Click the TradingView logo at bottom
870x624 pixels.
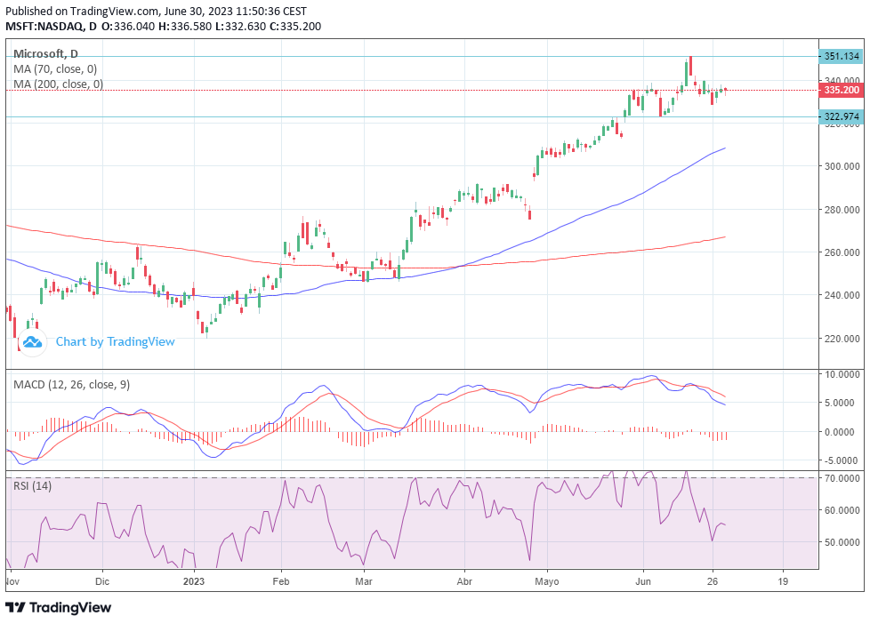tap(58, 607)
